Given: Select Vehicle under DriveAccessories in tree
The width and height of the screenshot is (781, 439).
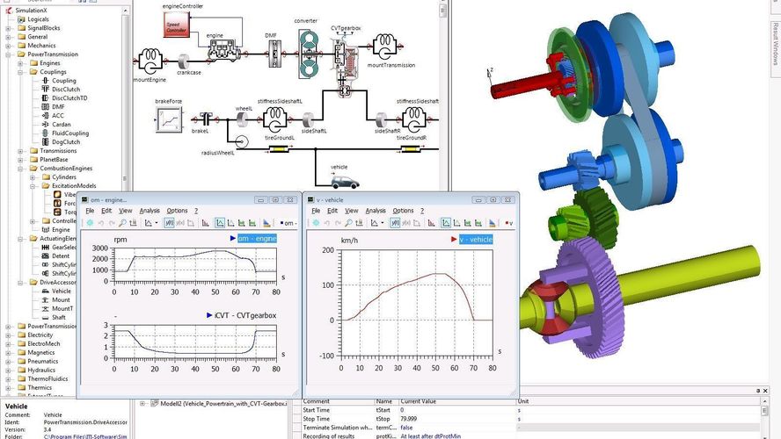Looking at the screenshot, I should (x=62, y=291).
